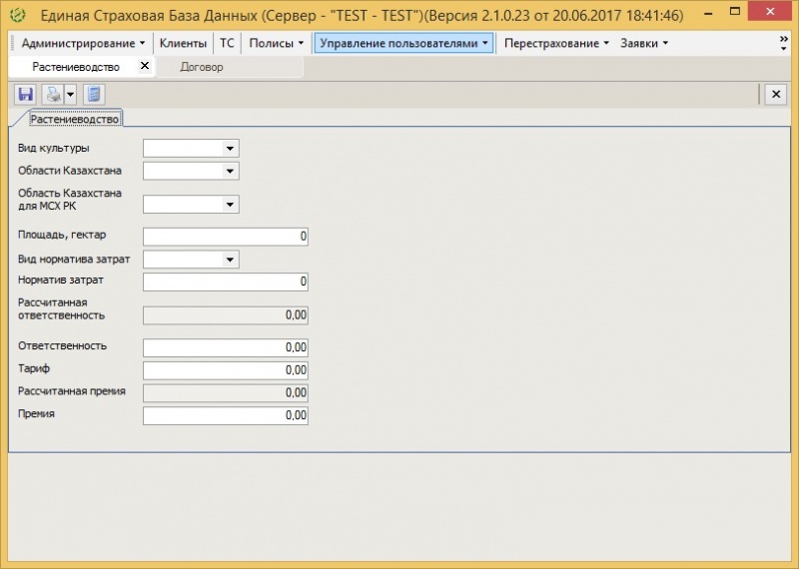Click the Площадь, гектар input field
This screenshot has height=569, width=799.
tap(225, 237)
